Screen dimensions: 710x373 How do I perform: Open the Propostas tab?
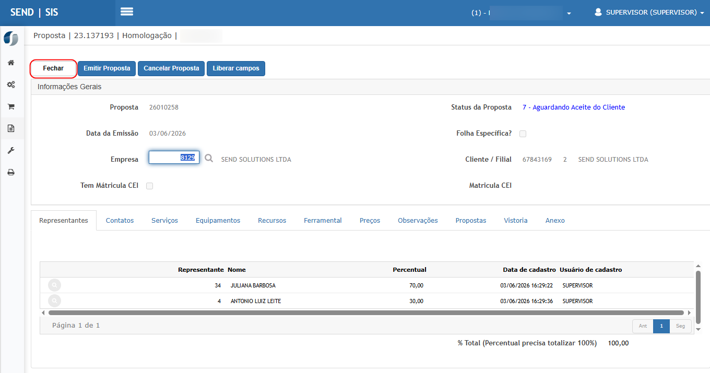[x=470, y=221]
